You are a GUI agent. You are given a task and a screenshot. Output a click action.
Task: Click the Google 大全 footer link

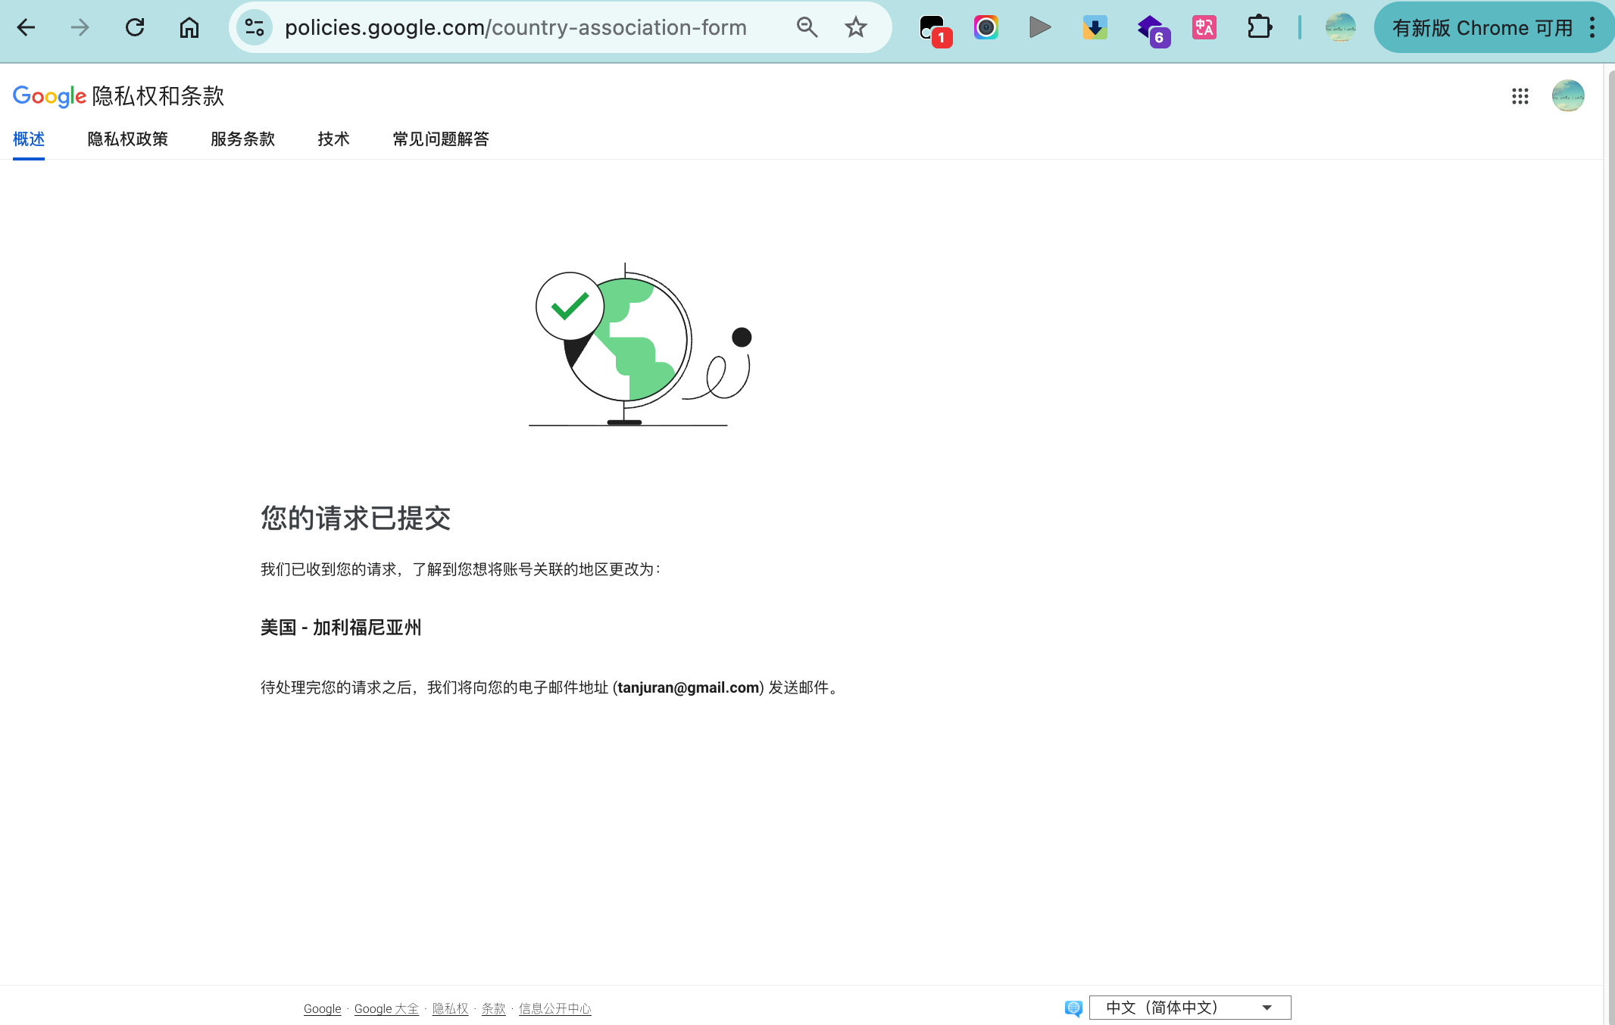pos(386,1008)
